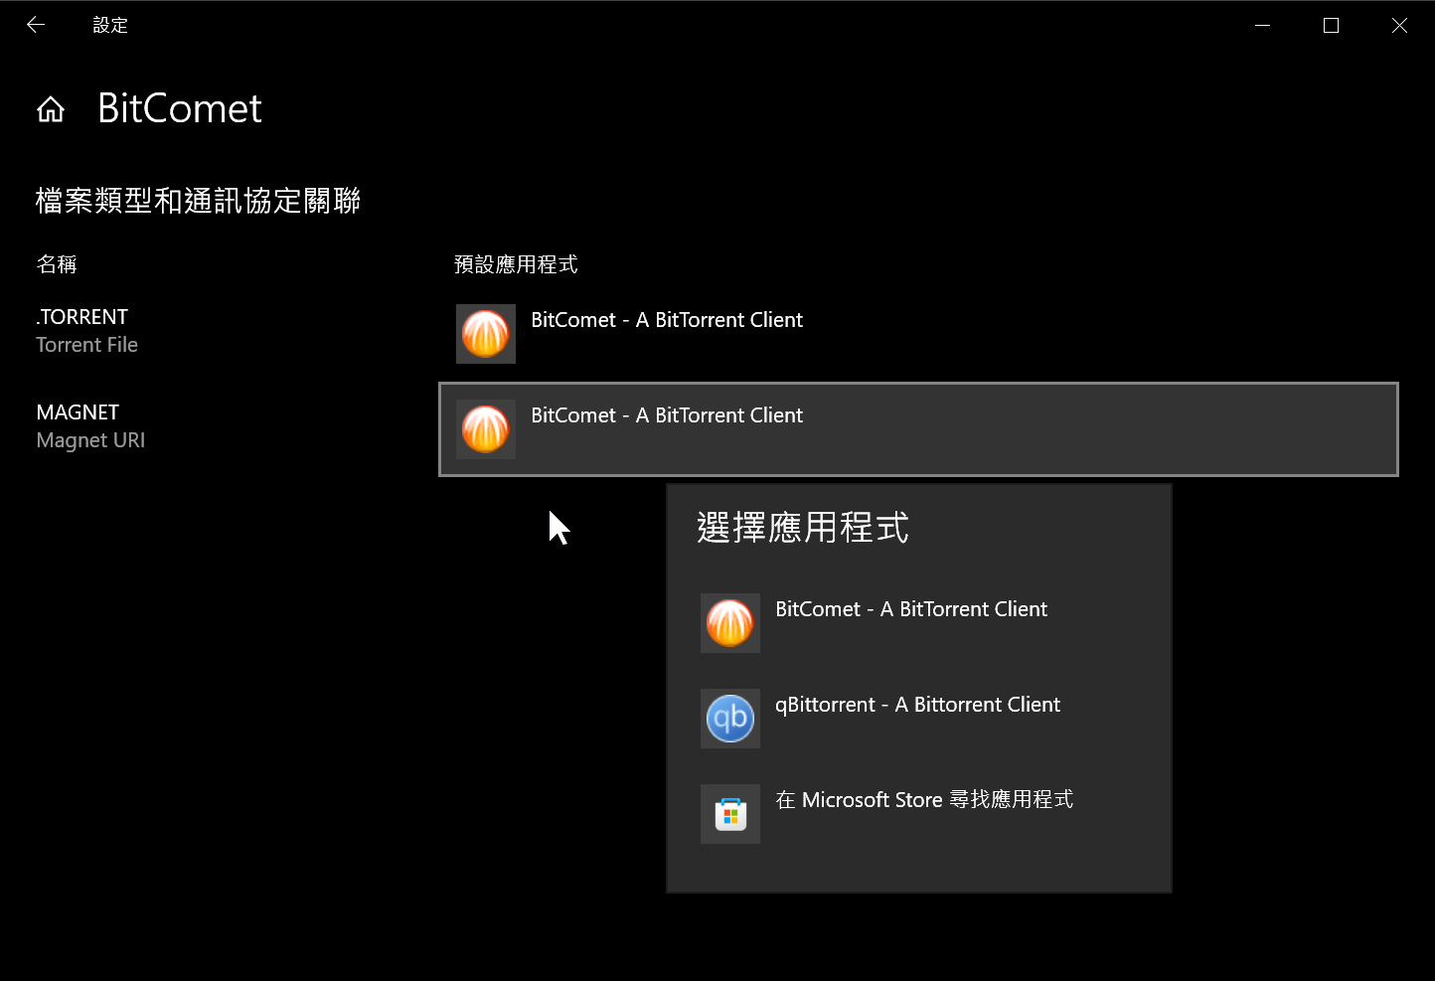This screenshot has width=1435, height=981.
Task: Click the .TORRENT file type name
Action: coord(82,317)
